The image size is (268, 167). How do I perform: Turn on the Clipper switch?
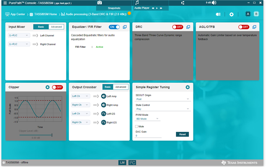pos(57,87)
